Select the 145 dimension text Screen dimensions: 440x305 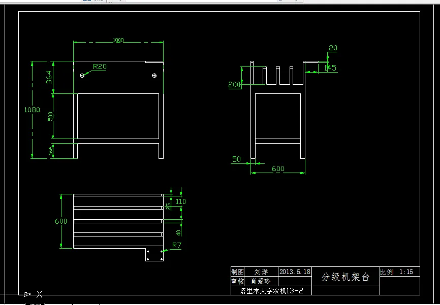click(x=330, y=68)
